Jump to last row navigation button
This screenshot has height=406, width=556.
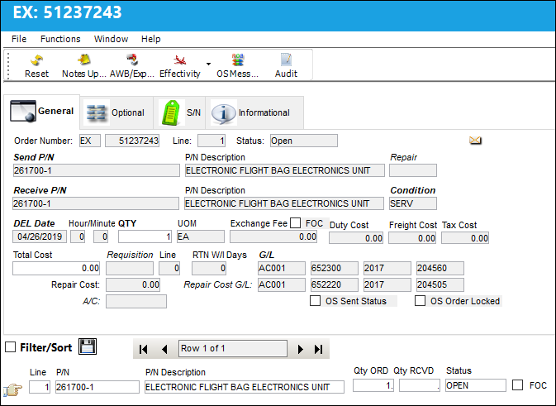pyautogui.click(x=318, y=349)
